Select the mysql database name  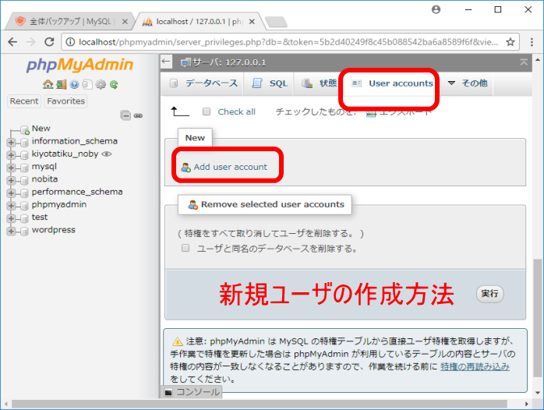click(44, 167)
